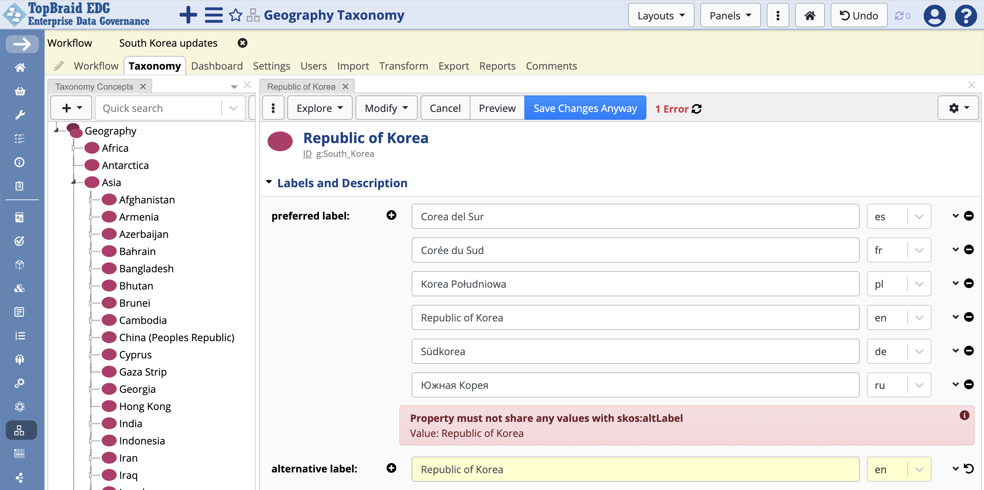This screenshot has height=490, width=984.
Task: Remove the Corea del Sur preferred label
Action: (969, 216)
